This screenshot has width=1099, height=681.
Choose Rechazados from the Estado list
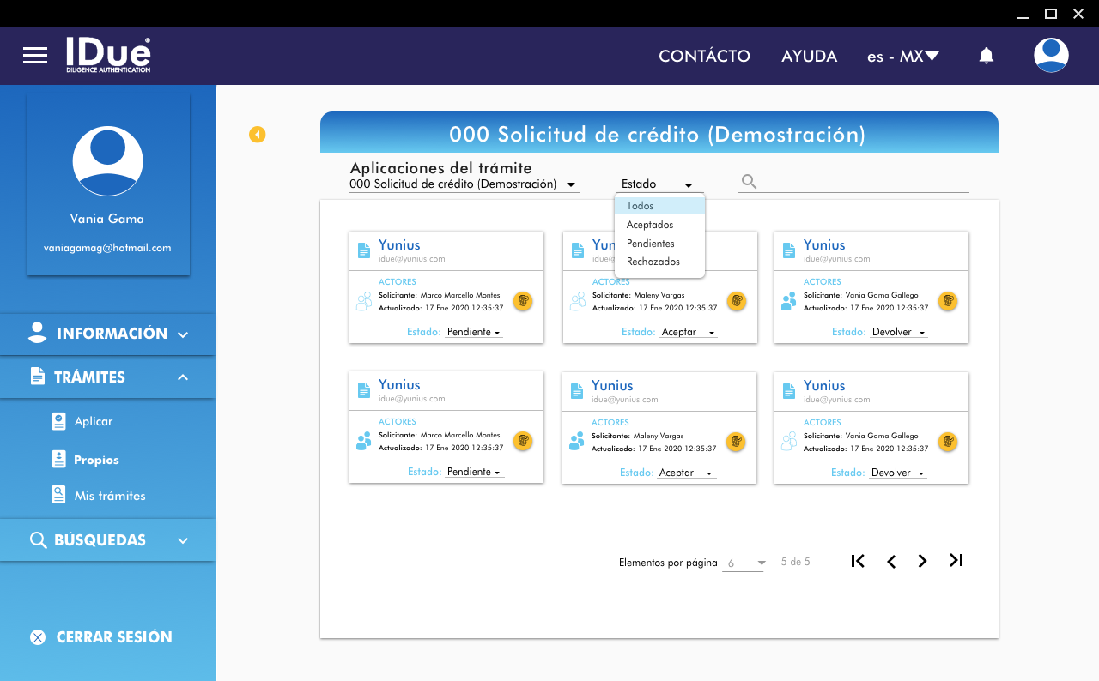pyautogui.click(x=653, y=262)
